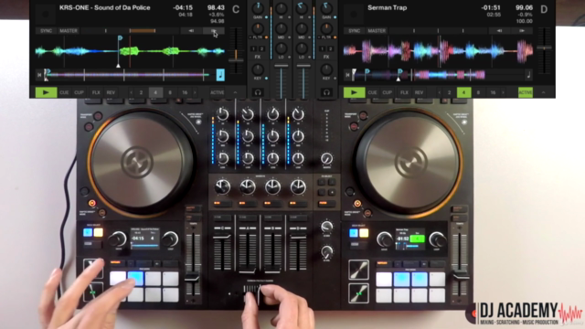Select loop size 4 on deck C
Image resolution: width=585 pixels, height=329 pixels.
pos(155,92)
